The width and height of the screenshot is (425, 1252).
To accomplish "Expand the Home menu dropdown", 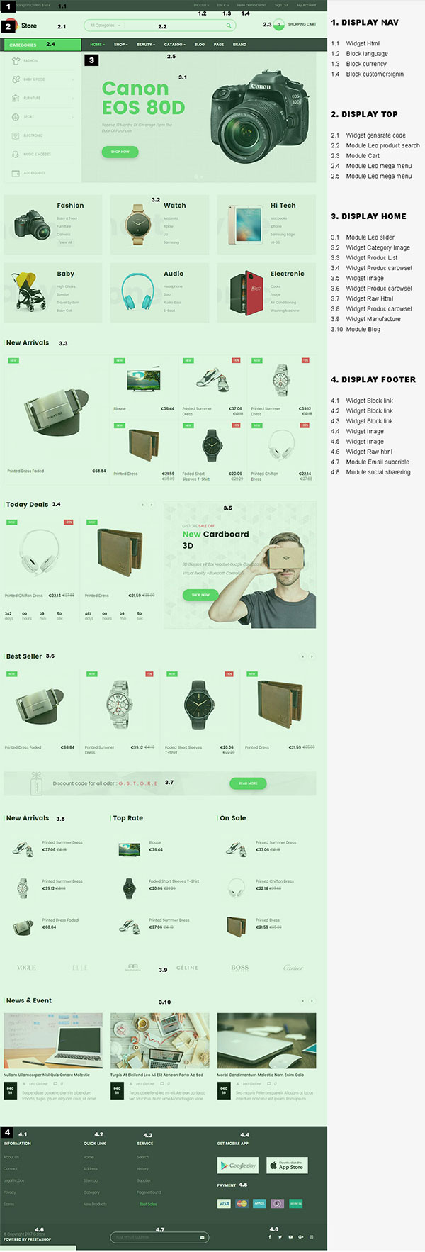I will pos(97,44).
